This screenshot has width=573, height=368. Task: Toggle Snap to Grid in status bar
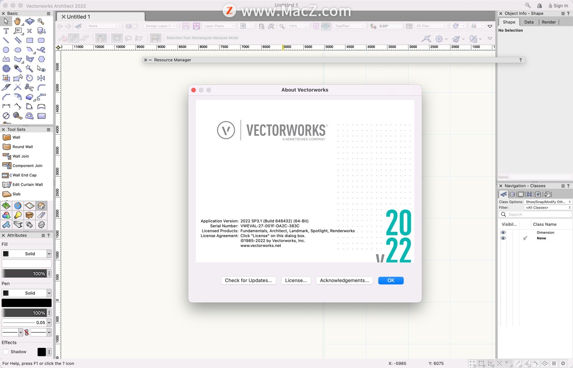coord(472,363)
